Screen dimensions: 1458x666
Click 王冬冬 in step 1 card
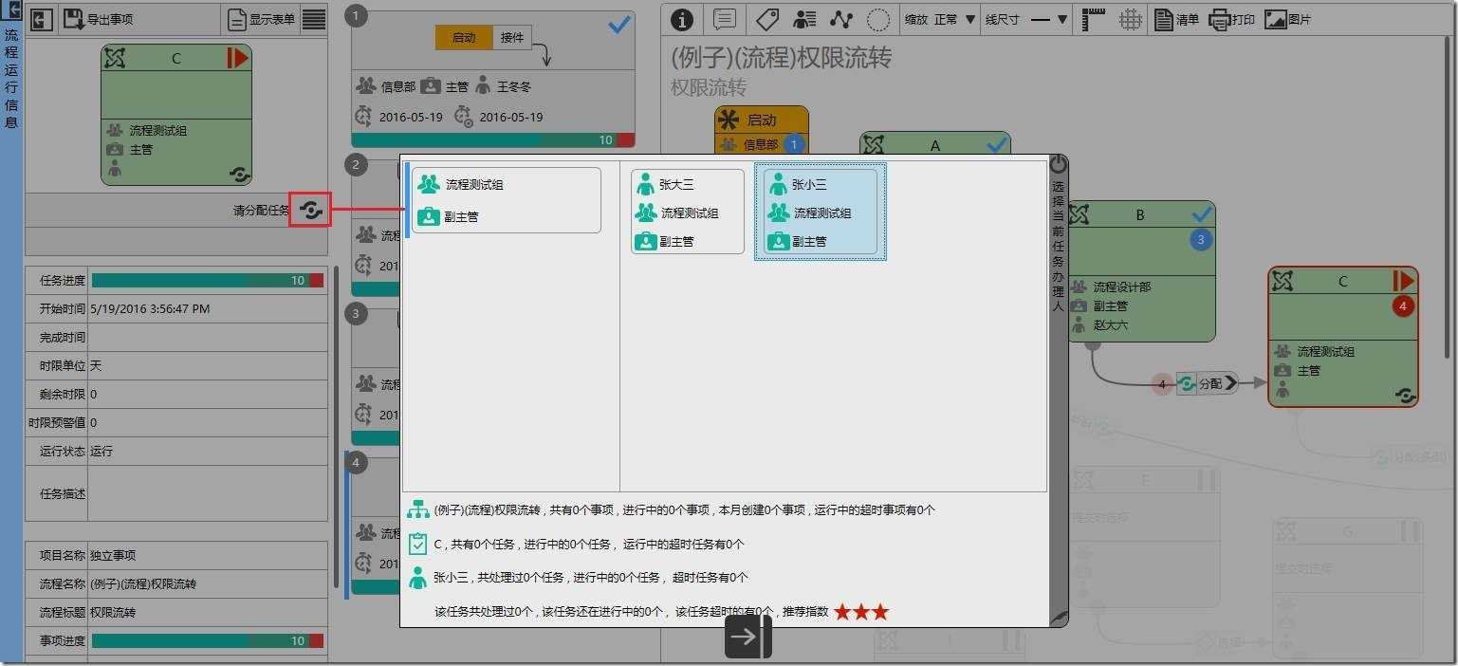point(514,86)
